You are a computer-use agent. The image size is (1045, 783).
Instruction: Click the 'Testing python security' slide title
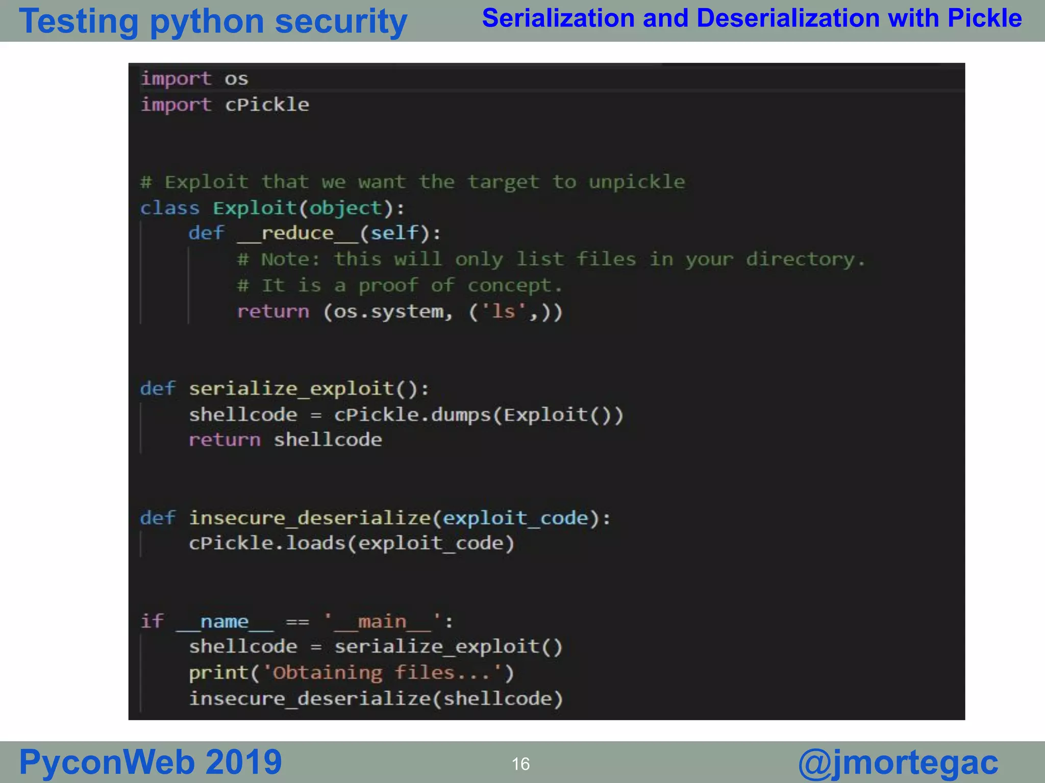213,21
